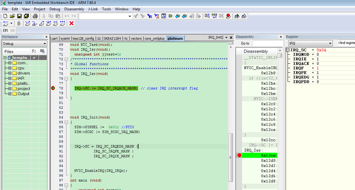Click the find register search field
355x190 pixels.
pyautogui.click(x=346, y=43)
